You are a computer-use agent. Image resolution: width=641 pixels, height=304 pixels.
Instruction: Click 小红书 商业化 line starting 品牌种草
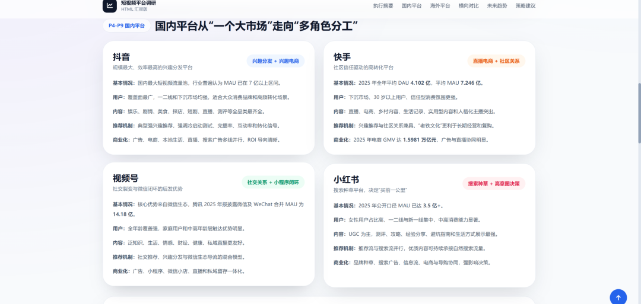[412, 263]
